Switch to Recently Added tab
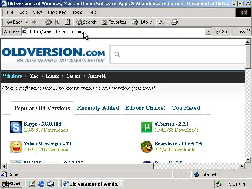 point(98,108)
